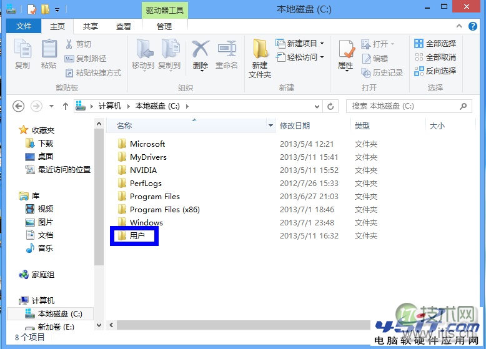Viewport: 486px width, 349px height.
Task: Switch to the View (查看) tab
Action: pos(123,26)
